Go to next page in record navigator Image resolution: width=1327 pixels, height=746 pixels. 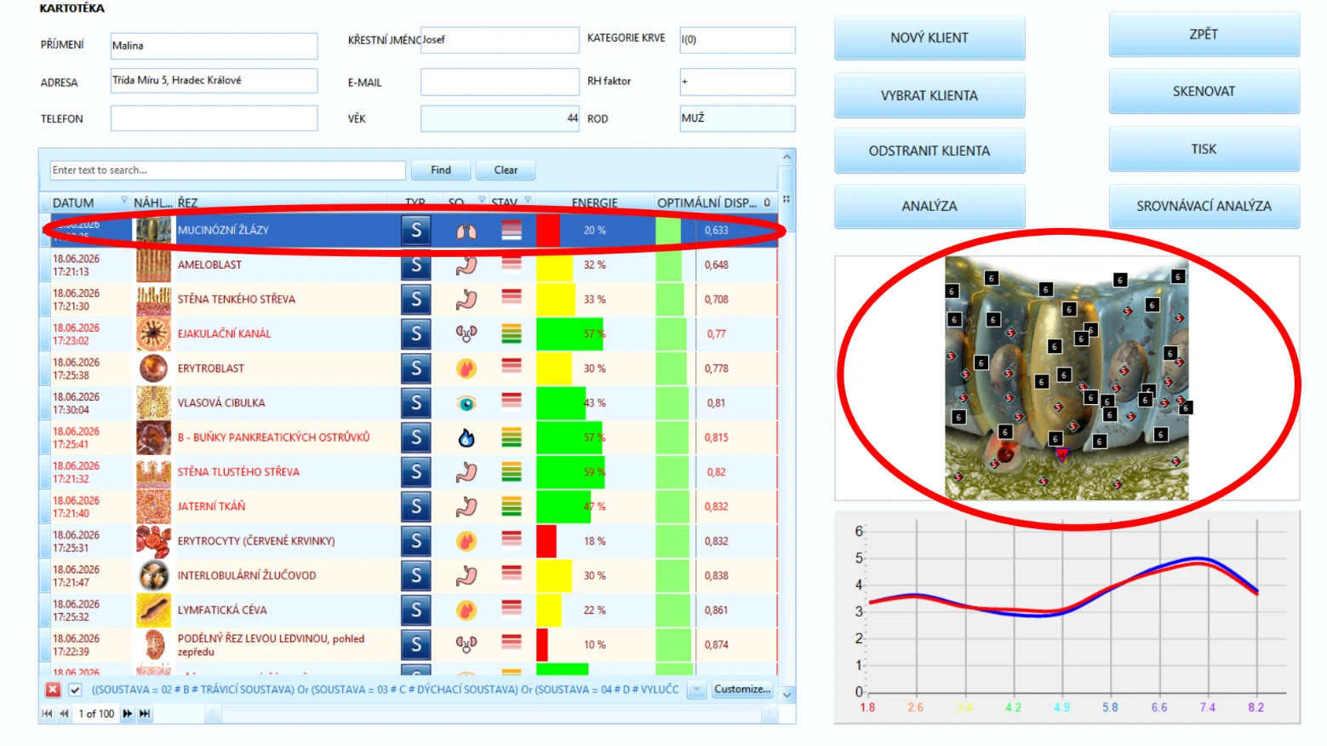click(x=128, y=714)
